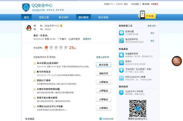Click 验证 link beside 密保问题
This screenshot has height=121, width=183.
[152, 33]
